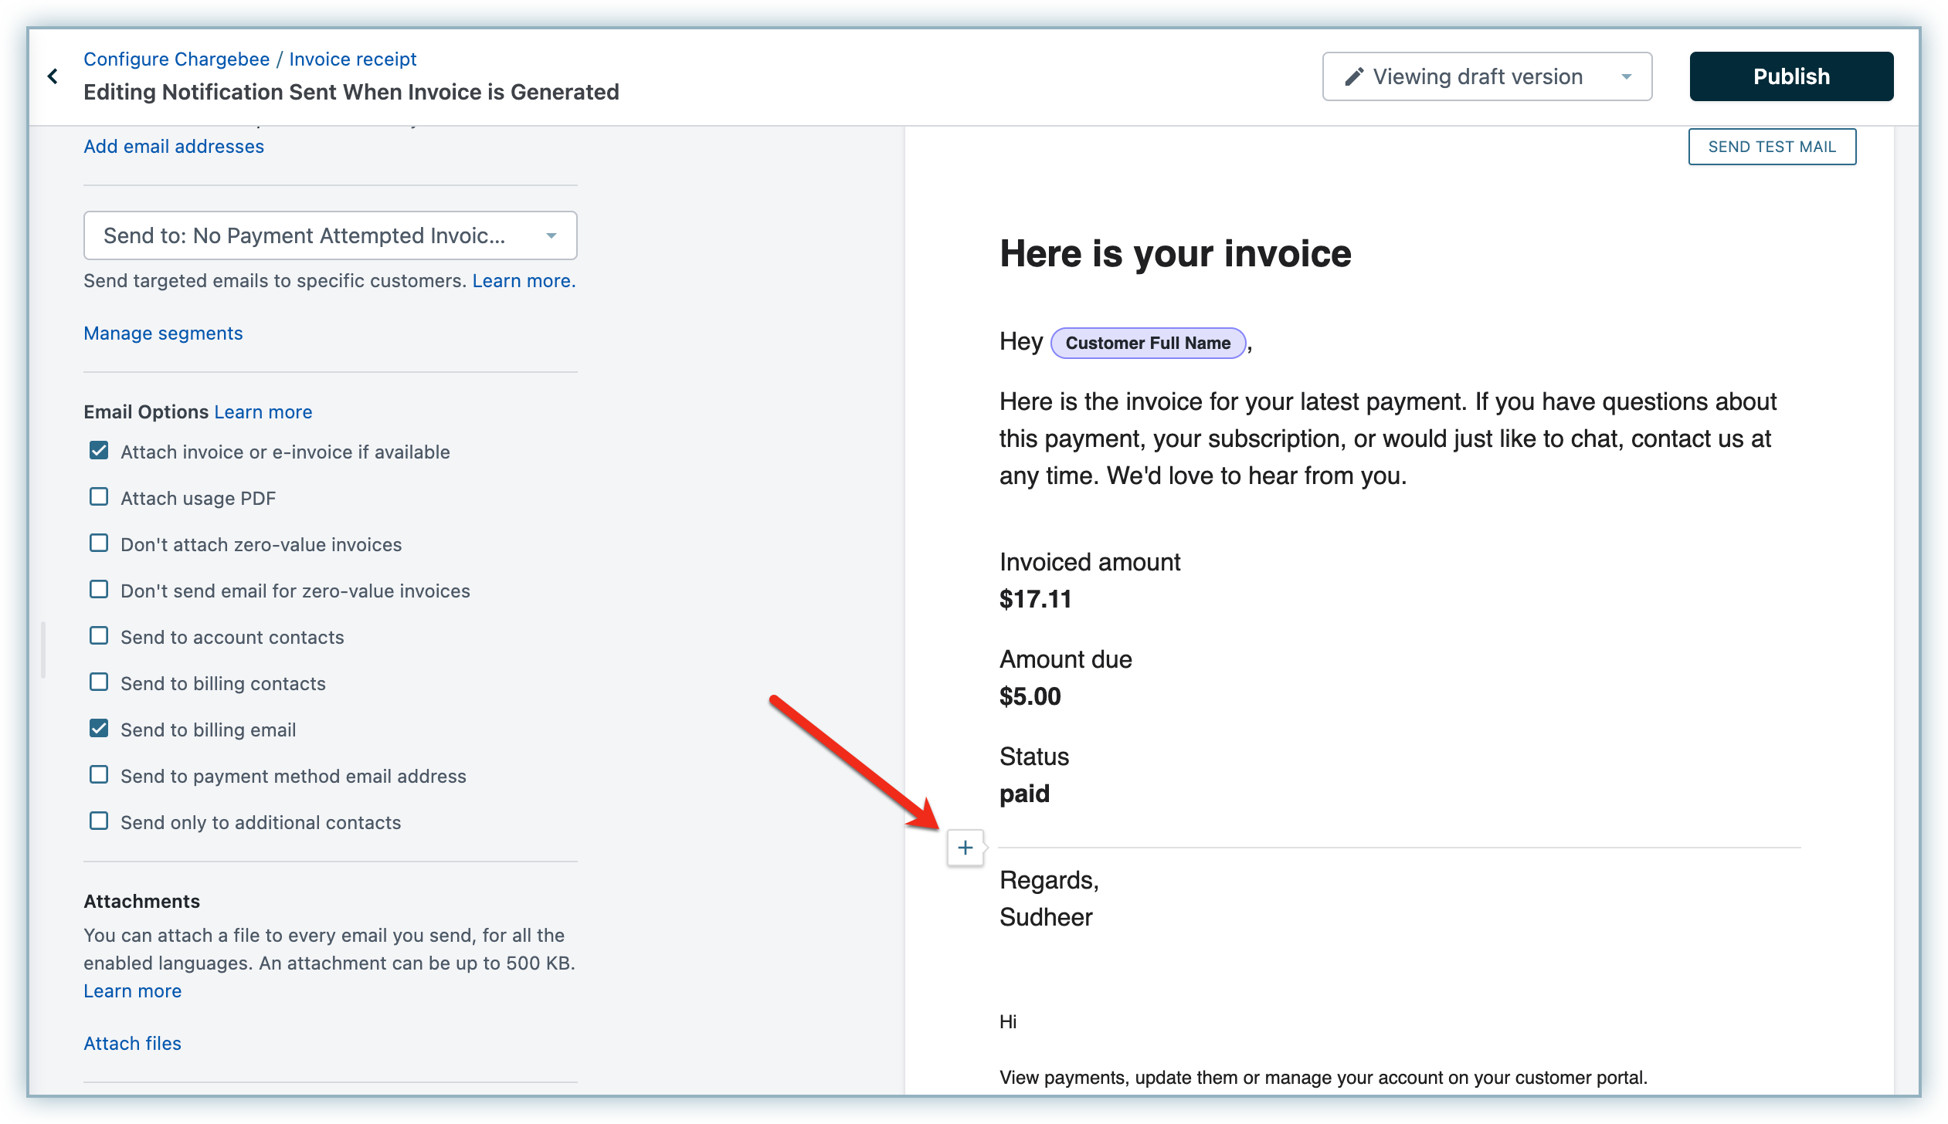
Task: Click Add email addresses link
Action: (x=173, y=147)
